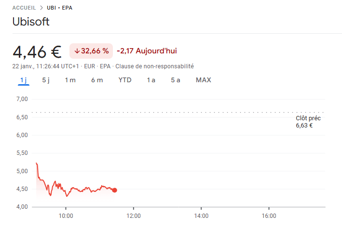342x228 pixels.
Task: Click the breadcrumb chevron separator
Action: tap(41, 8)
